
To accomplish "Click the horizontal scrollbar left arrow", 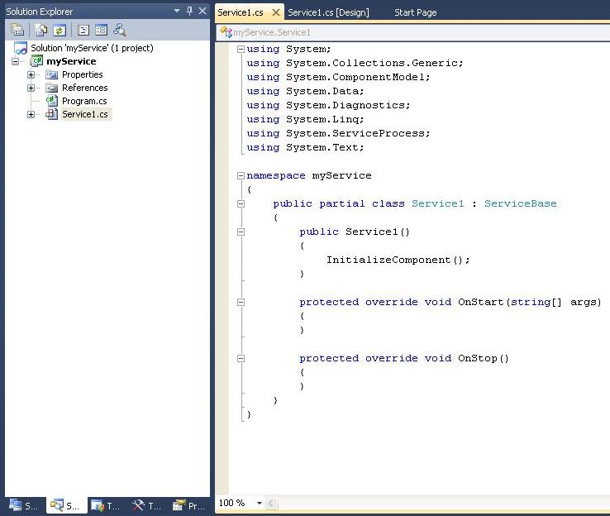I will tap(271, 503).
